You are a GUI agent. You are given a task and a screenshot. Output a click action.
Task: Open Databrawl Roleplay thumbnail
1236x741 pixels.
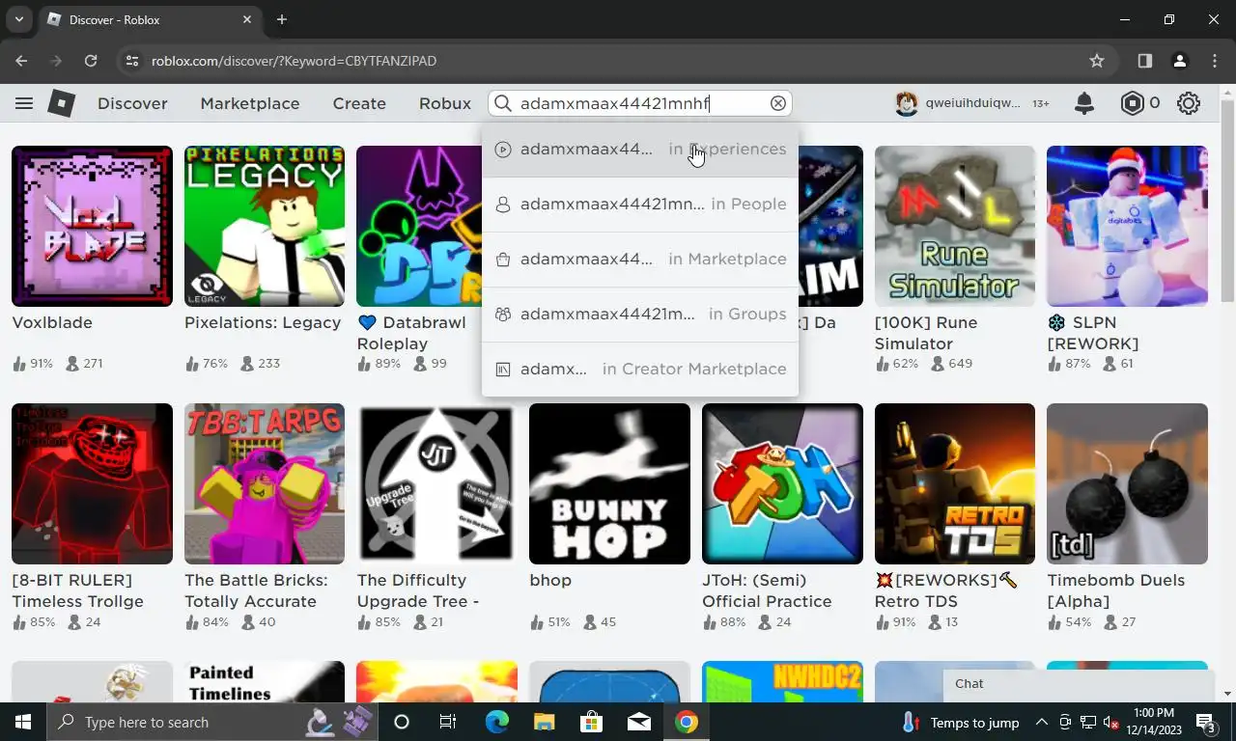click(419, 226)
